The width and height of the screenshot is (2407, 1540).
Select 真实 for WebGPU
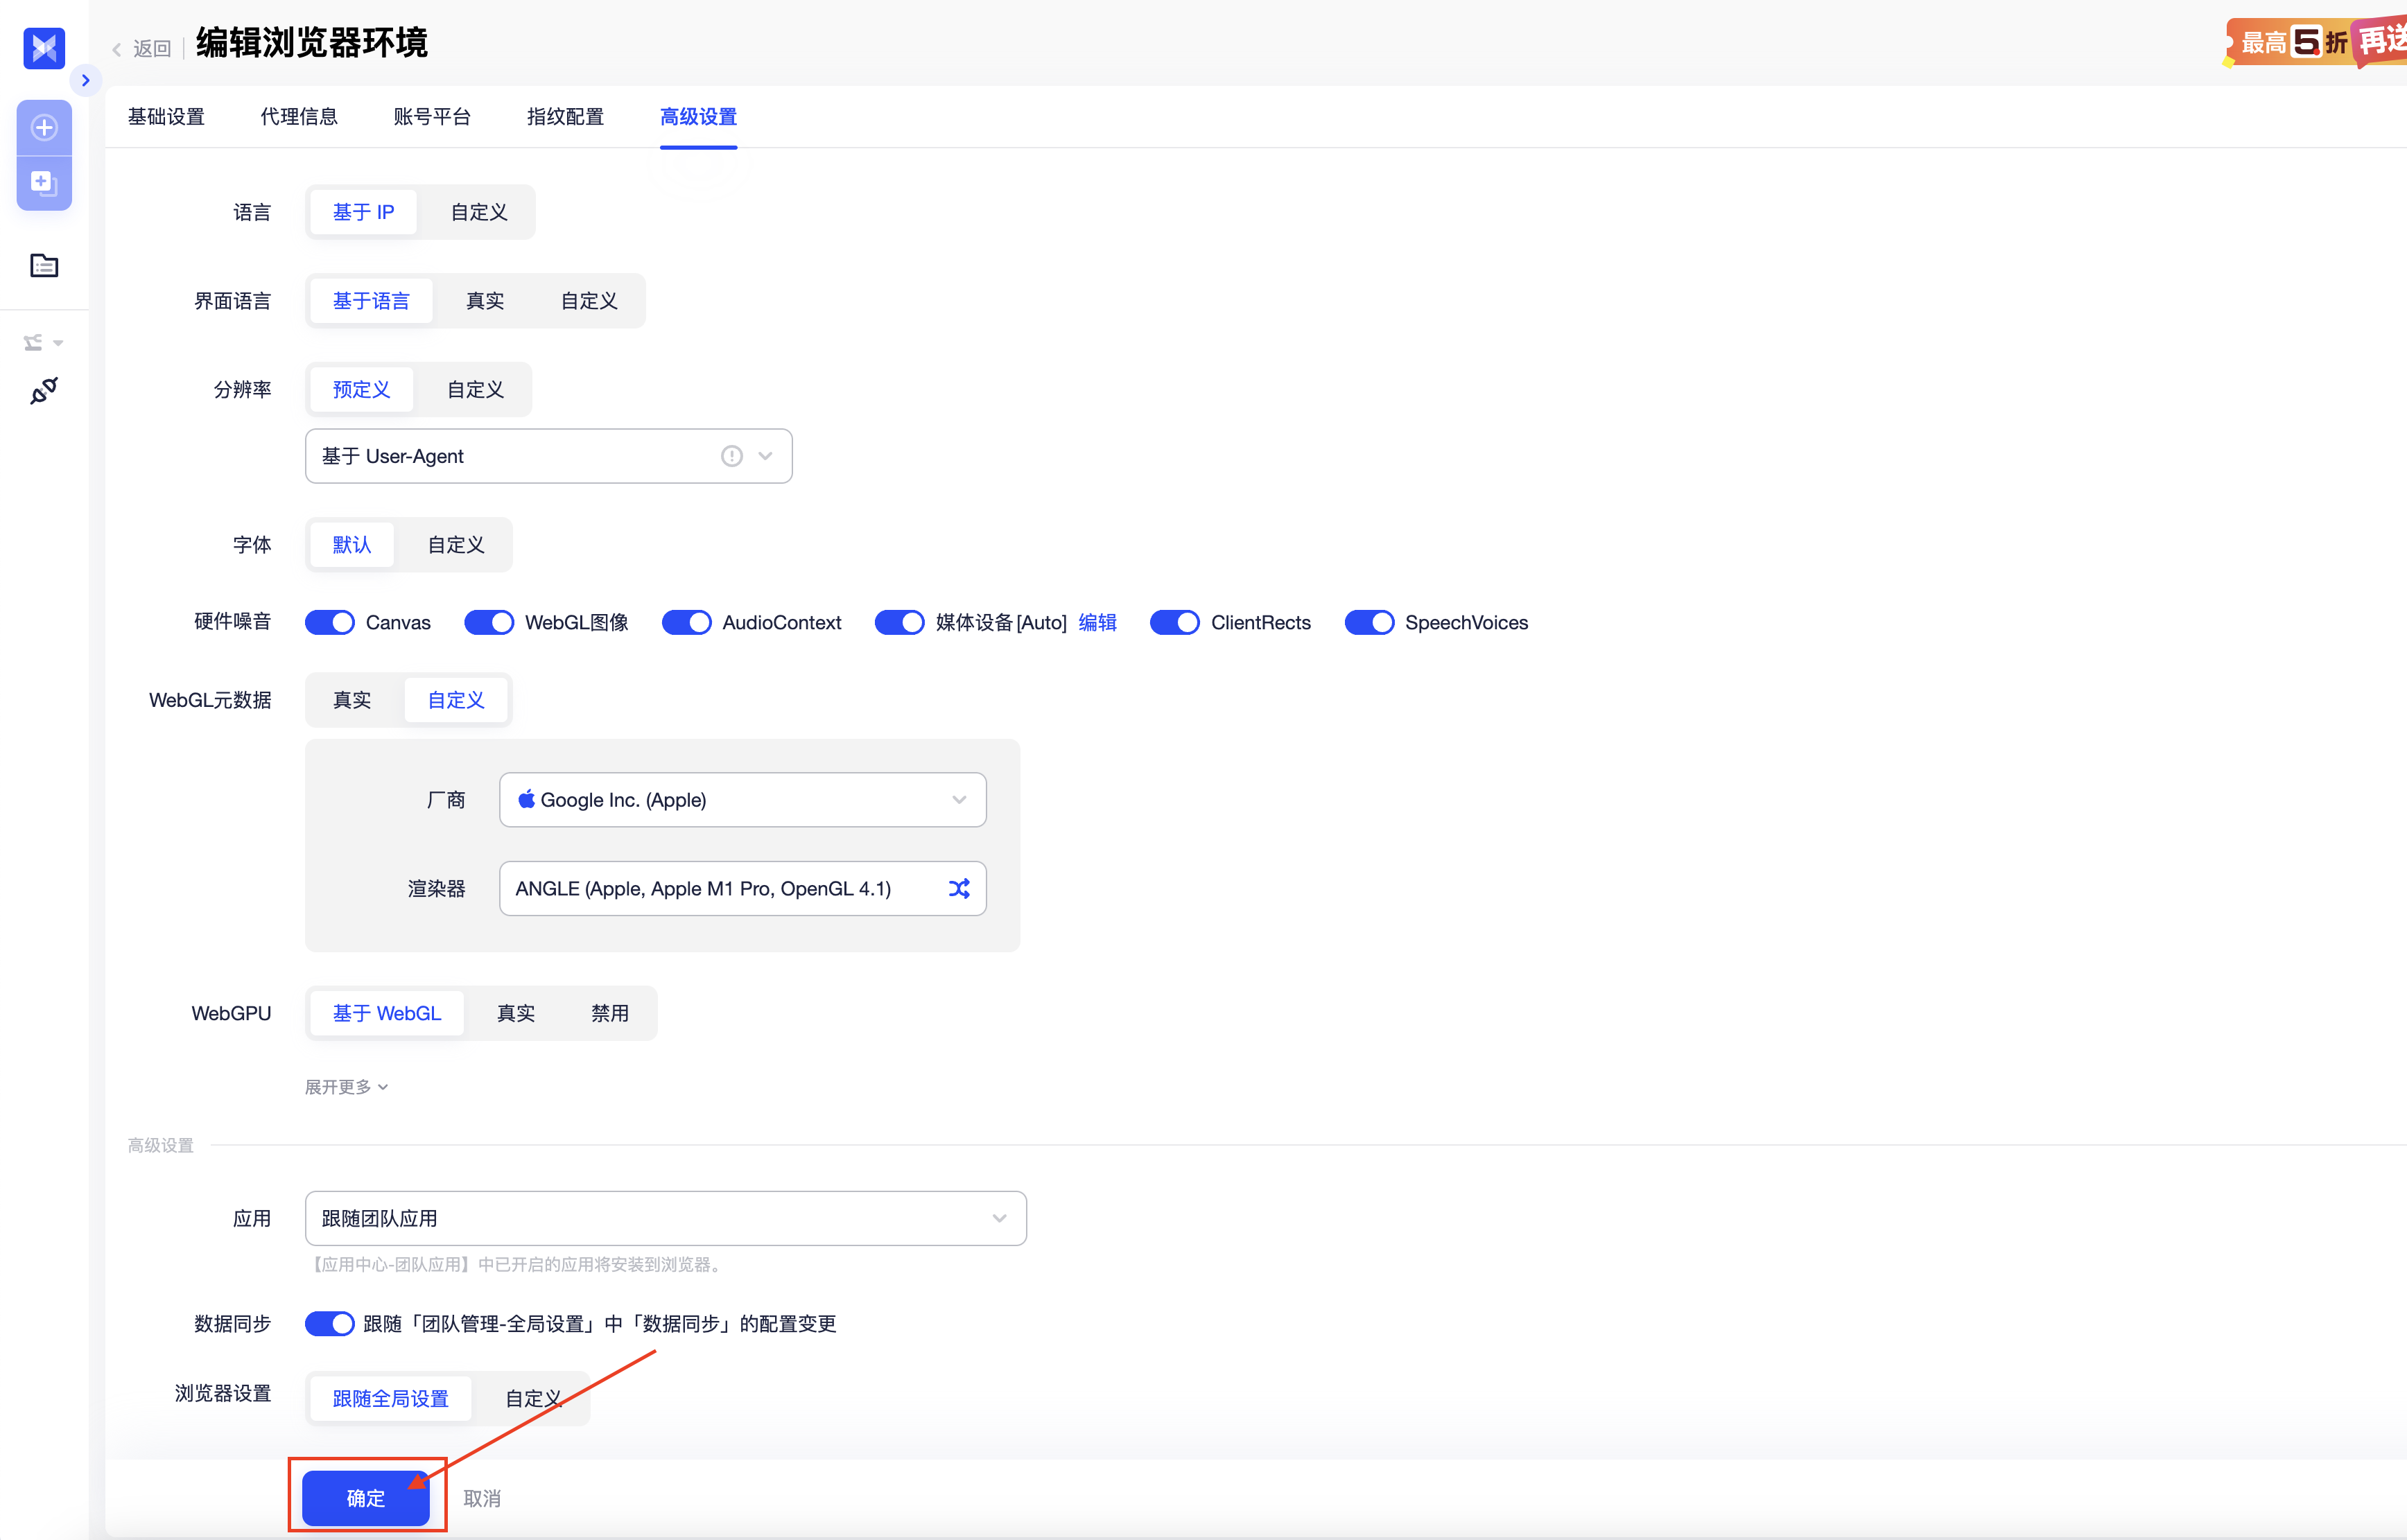tap(516, 1013)
